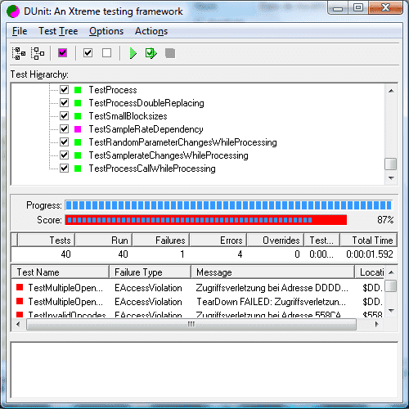The height and width of the screenshot is (409, 409).
Task: Click green status square of TestSmallBlocksizes
Action: coord(78,116)
